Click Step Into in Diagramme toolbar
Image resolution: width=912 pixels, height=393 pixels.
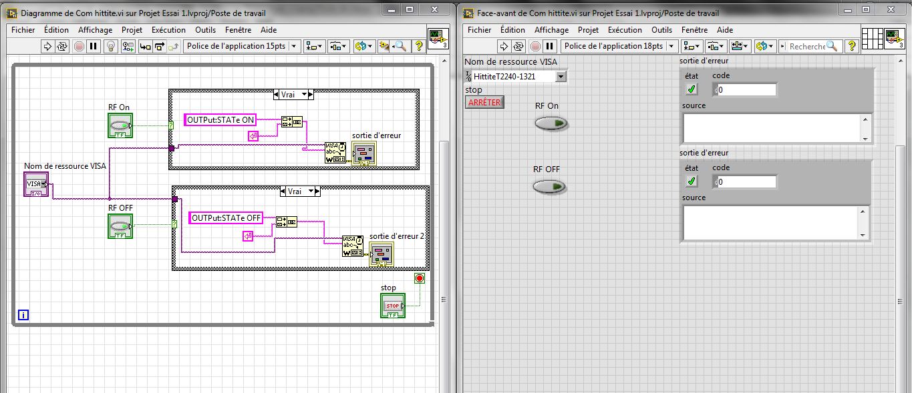[145, 46]
